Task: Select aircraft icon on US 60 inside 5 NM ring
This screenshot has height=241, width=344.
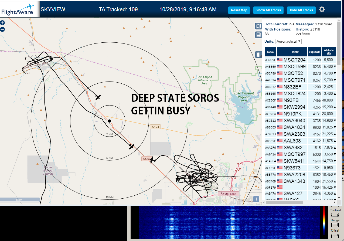Action: tap(131, 147)
